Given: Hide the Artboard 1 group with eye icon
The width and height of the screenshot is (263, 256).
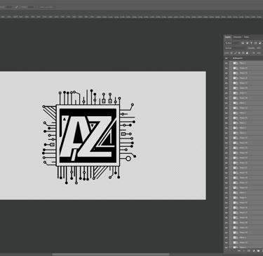Looking at the screenshot, I should (226, 58).
